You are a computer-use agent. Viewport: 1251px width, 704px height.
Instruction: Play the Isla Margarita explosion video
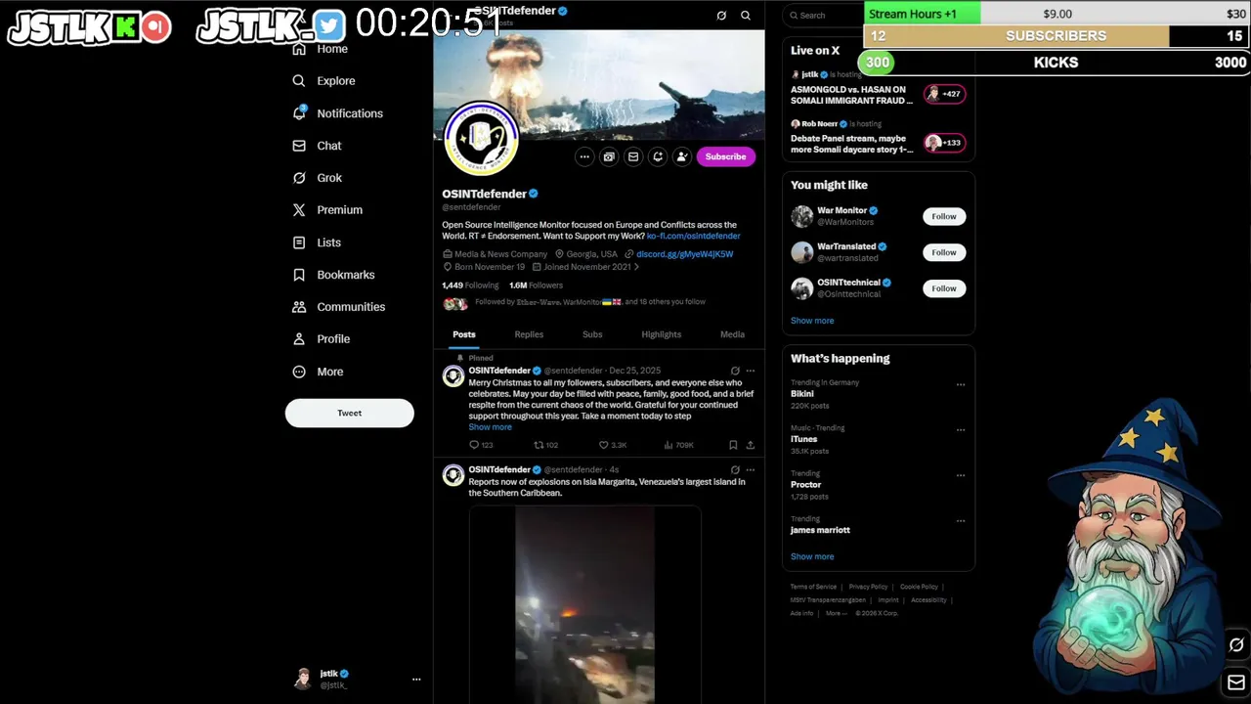pyautogui.click(x=584, y=604)
